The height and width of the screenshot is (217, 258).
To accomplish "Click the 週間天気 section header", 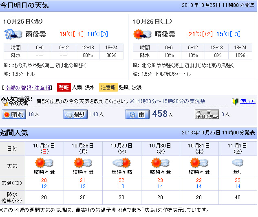I will pyautogui.click(x=15, y=133).
